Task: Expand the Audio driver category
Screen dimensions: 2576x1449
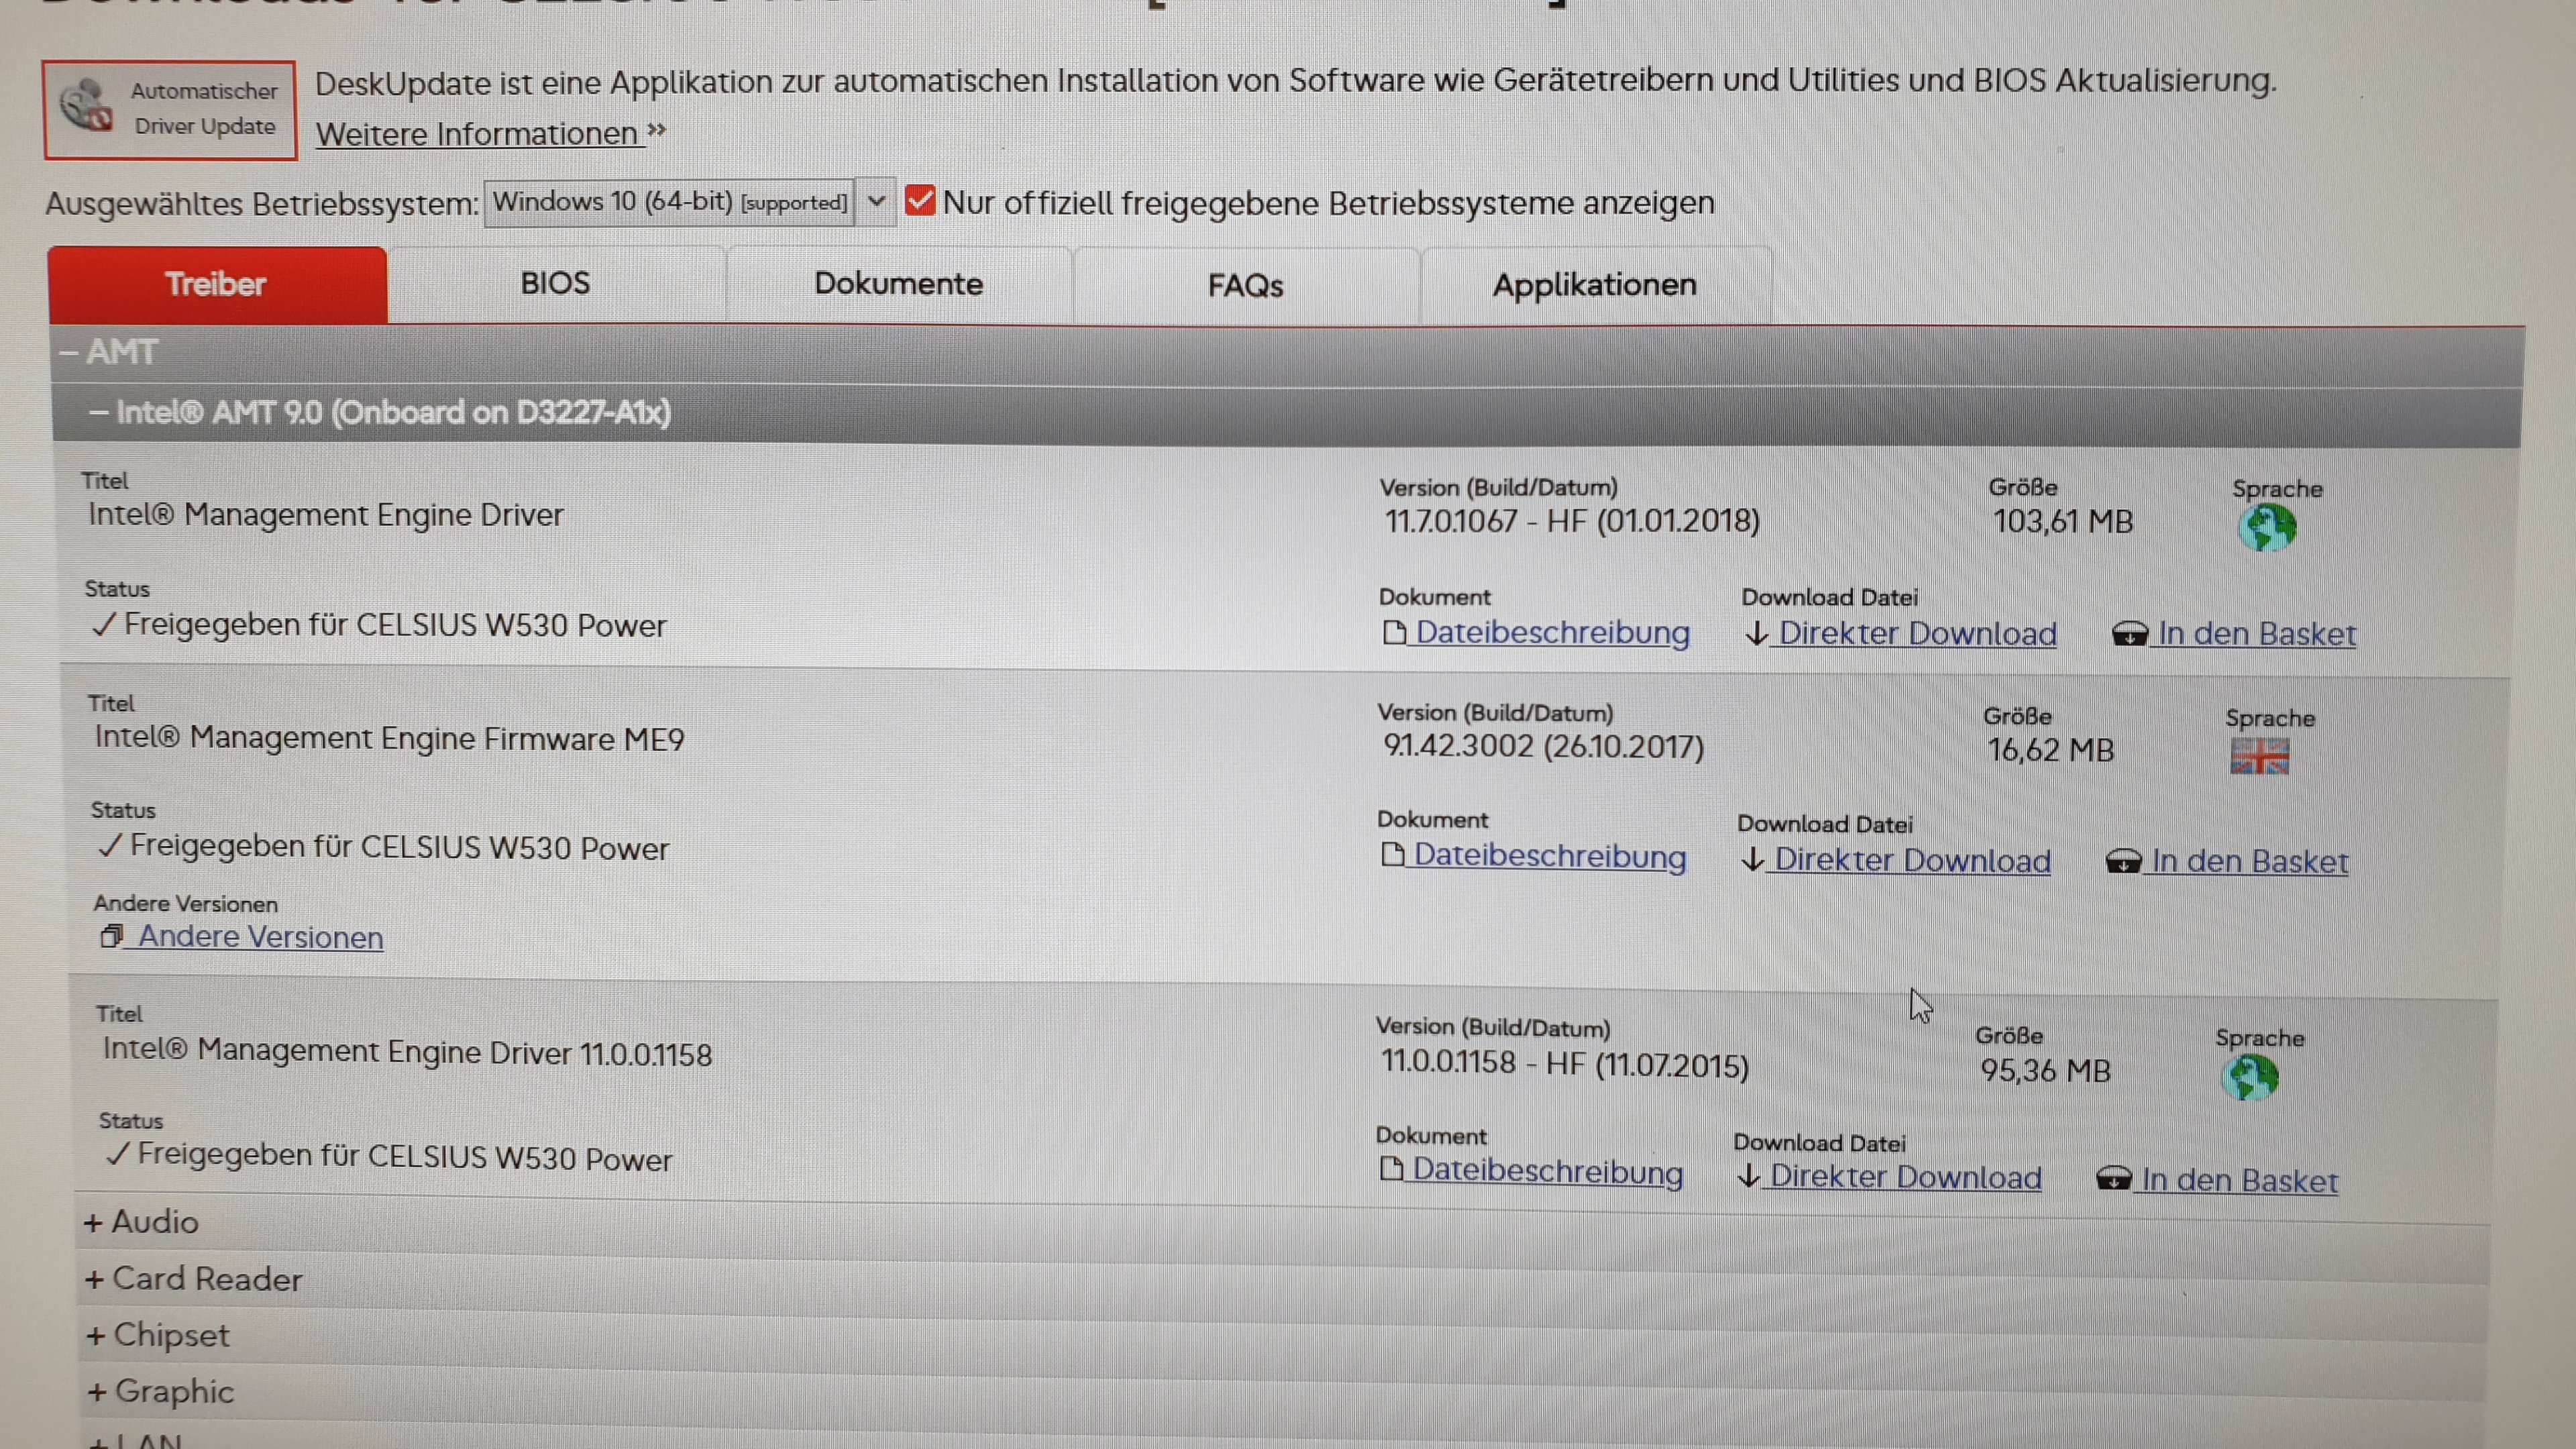Action: pos(142,1222)
